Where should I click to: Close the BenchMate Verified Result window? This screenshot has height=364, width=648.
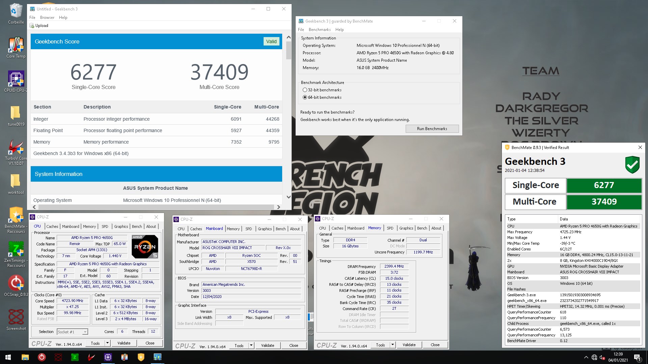[640, 147]
